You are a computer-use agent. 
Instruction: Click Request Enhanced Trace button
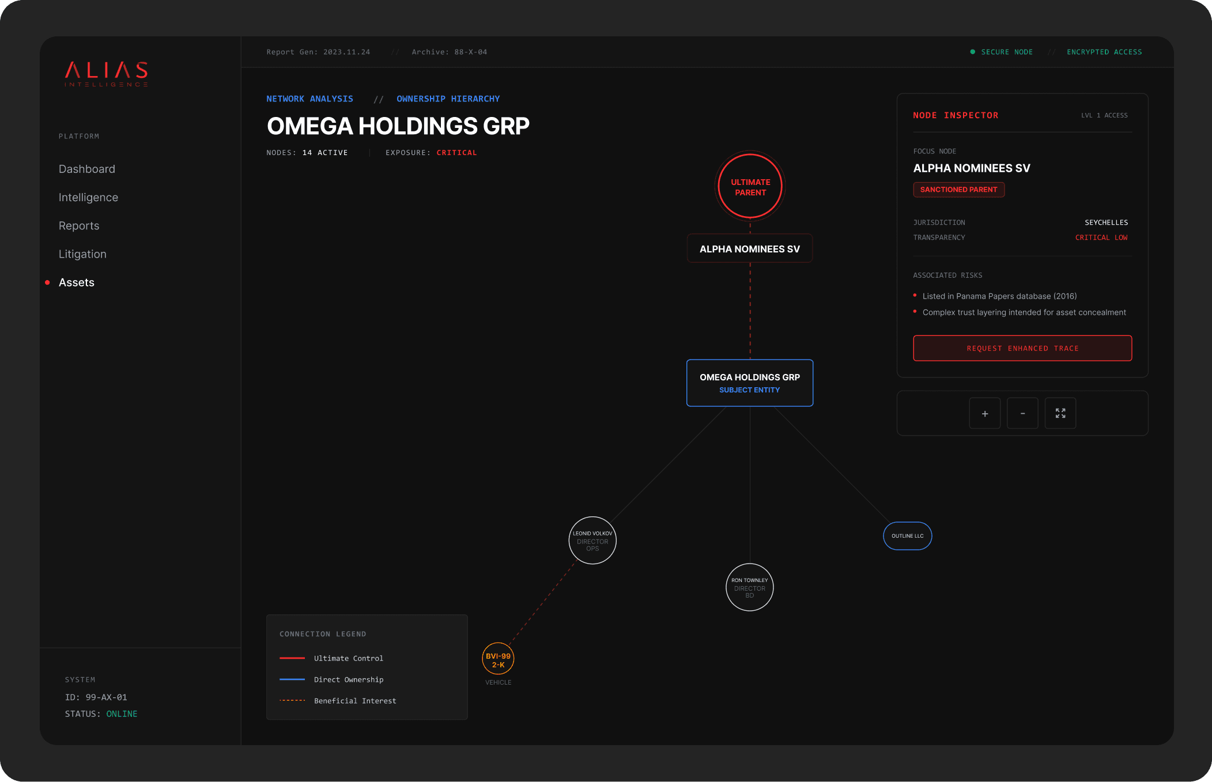click(1022, 348)
